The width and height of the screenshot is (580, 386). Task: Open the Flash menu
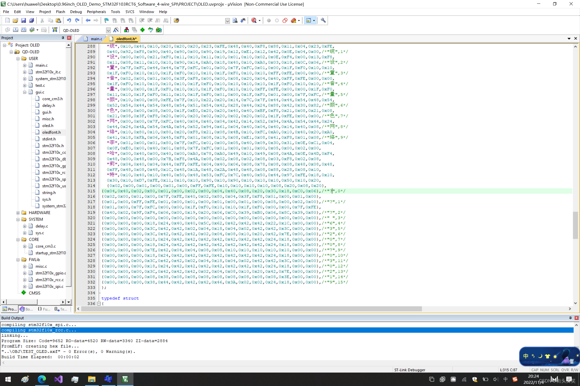tap(60, 12)
